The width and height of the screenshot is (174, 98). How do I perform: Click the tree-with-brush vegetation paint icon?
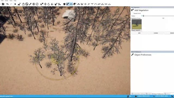[74, 4]
